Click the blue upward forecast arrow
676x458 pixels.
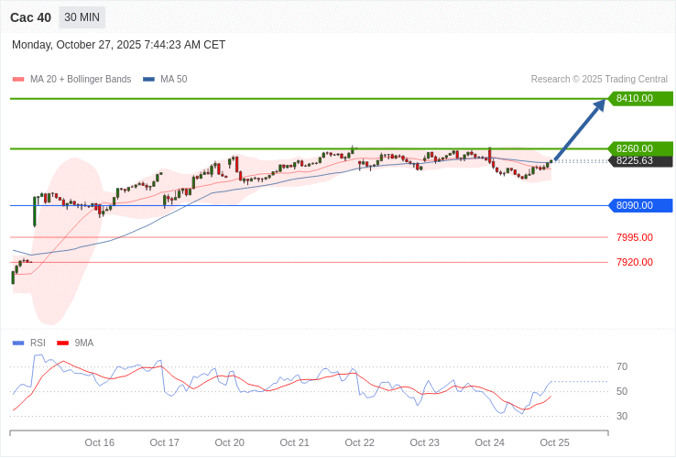[x=580, y=129]
